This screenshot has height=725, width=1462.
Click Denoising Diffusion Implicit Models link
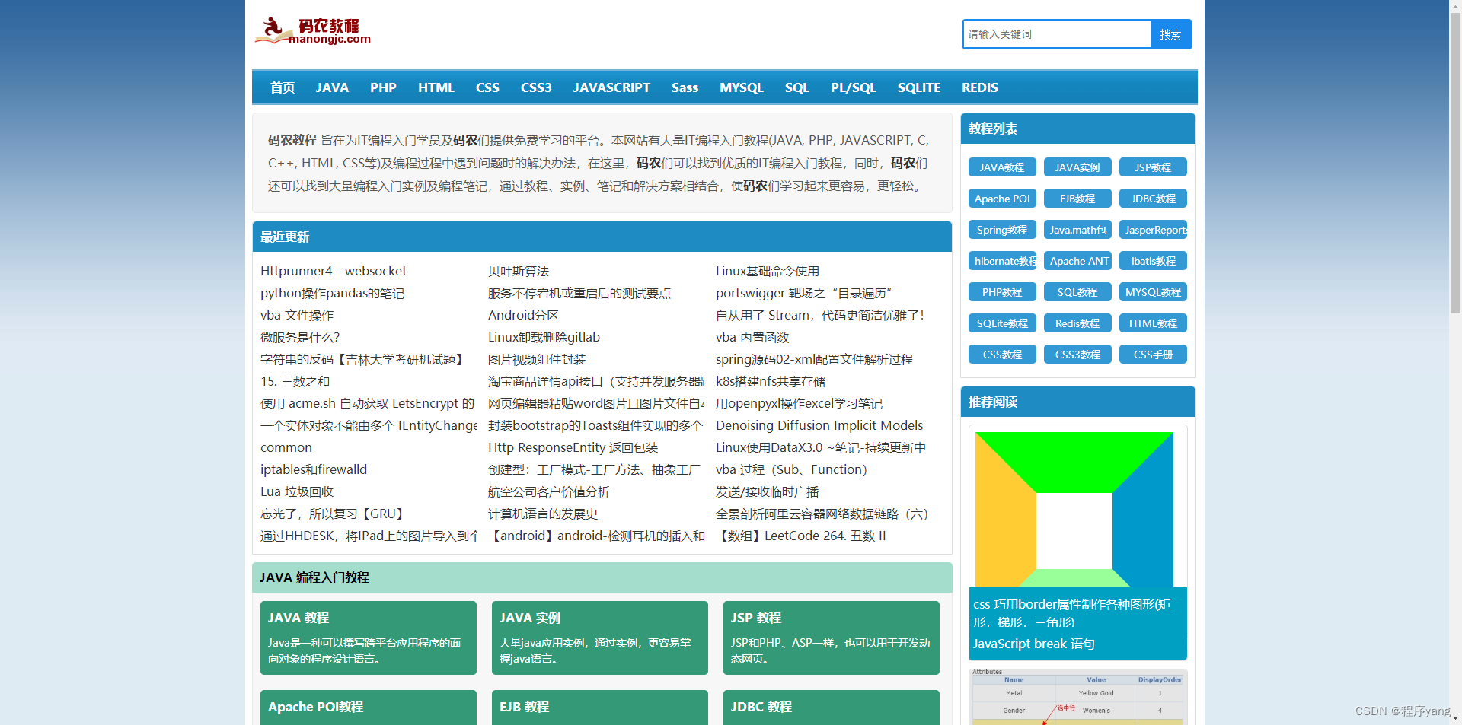click(x=819, y=425)
